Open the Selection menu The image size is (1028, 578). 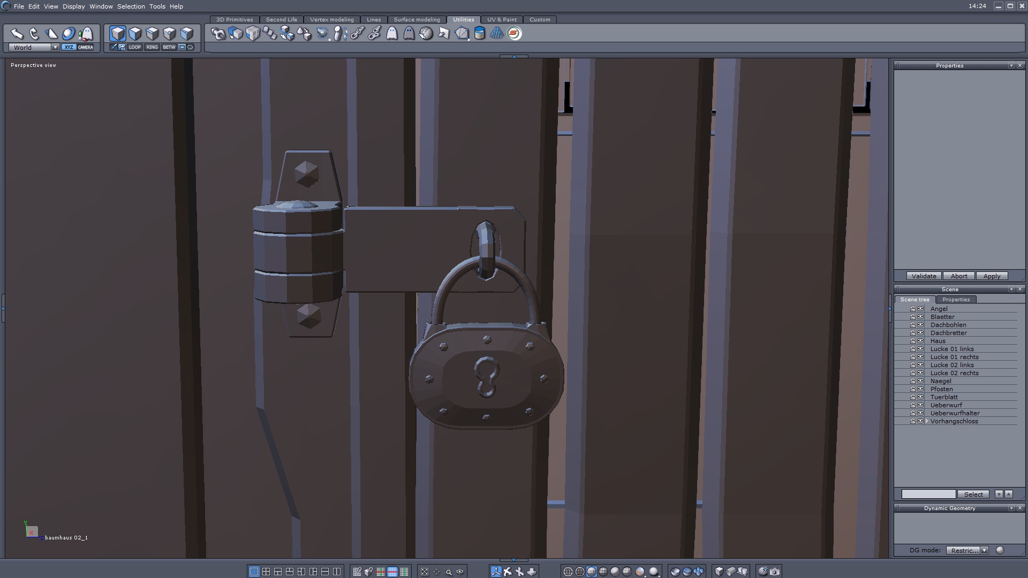pyautogui.click(x=131, y=6)
